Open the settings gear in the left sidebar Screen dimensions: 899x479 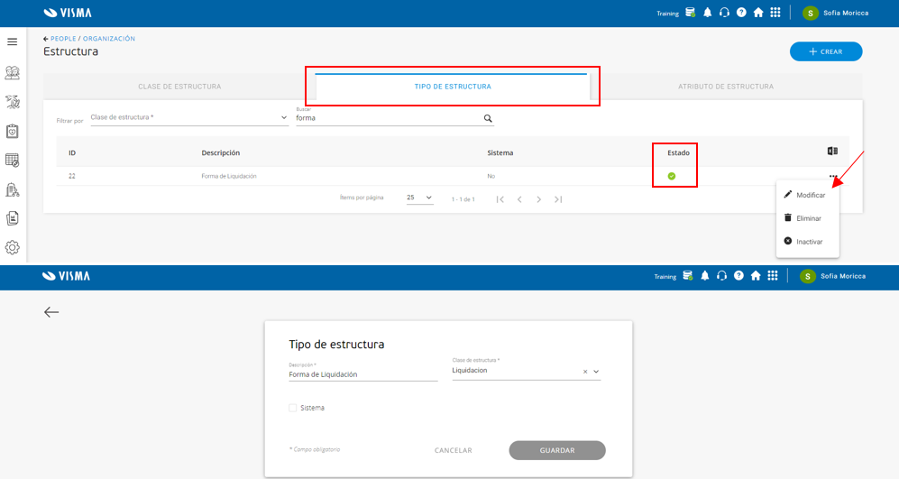(x=12, y=247)
